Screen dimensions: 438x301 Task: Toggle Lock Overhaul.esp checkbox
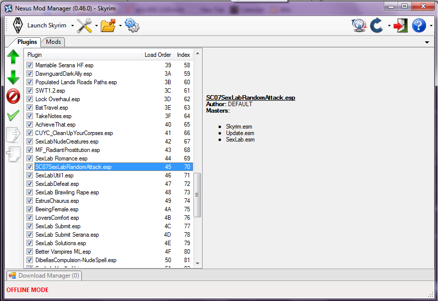point(29,99)
